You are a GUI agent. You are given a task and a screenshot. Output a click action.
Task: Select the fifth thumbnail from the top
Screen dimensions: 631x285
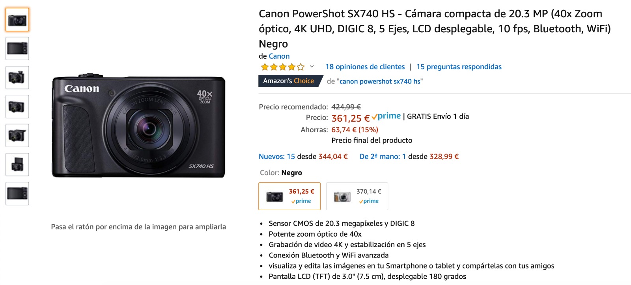pyautogui.click(x=17, y=135)
